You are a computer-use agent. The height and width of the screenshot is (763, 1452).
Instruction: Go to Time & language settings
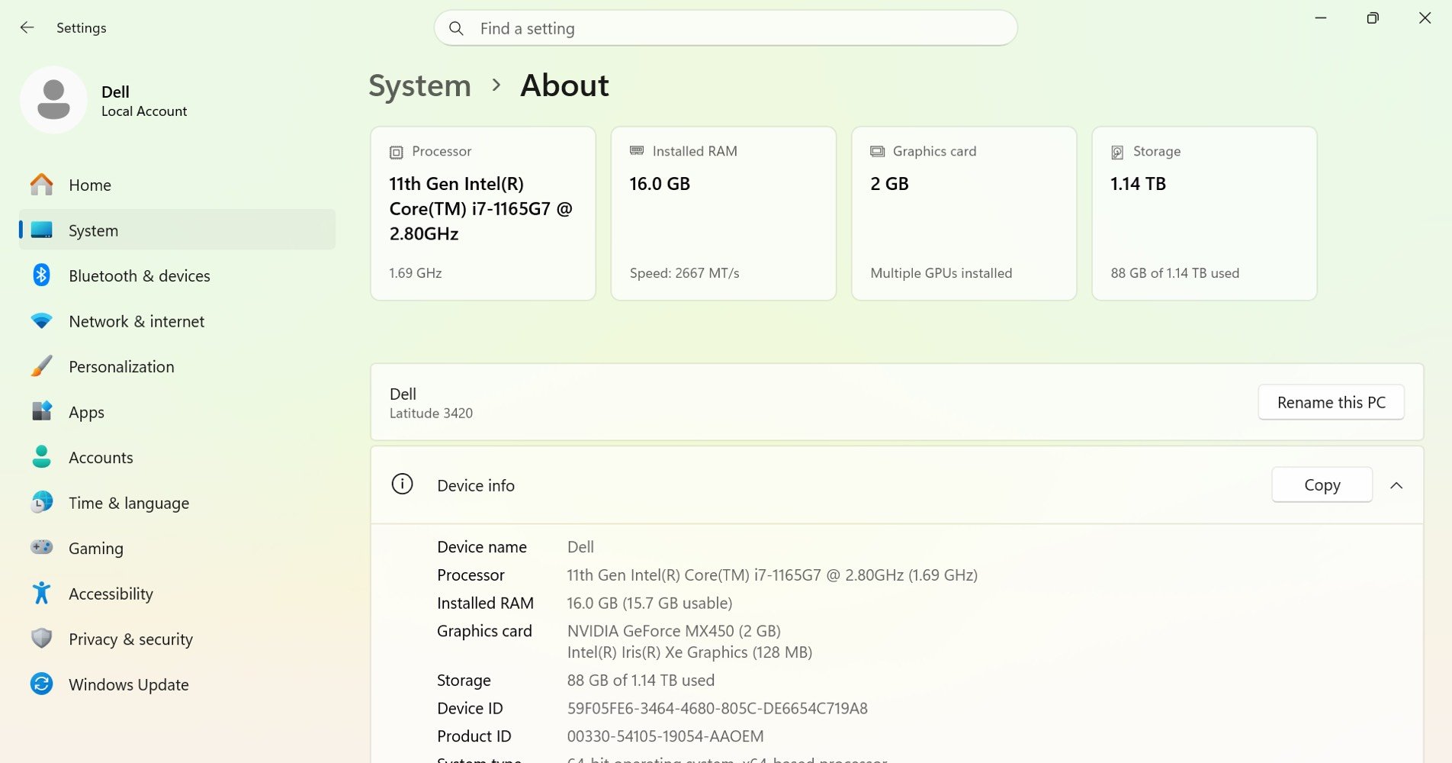177,503
